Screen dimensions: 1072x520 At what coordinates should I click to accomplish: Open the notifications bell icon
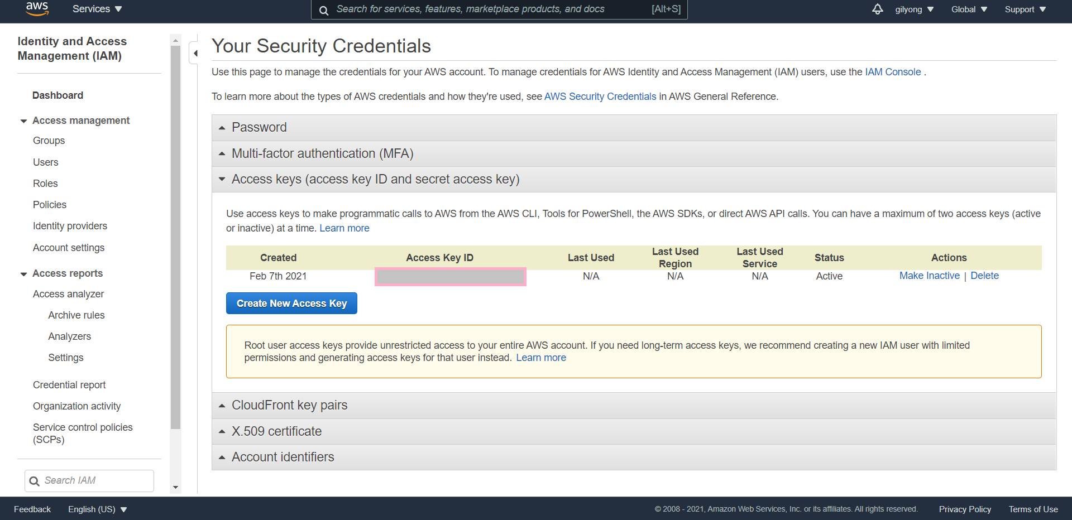(878, 9)
